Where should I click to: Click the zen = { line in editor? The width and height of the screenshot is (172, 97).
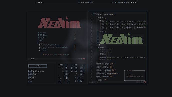[99, 78]
